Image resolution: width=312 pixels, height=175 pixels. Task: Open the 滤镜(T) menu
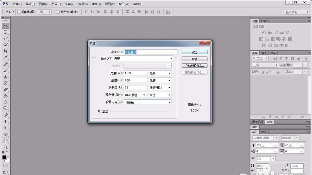point(96,4)
